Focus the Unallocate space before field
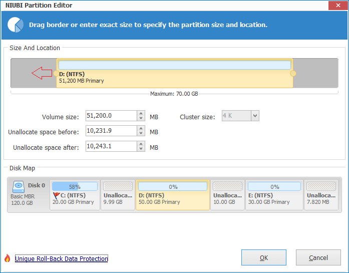Screen dimensions: 349x273 [111, 131]
